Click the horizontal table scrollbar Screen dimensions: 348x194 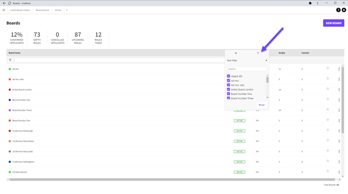point(172,179)
